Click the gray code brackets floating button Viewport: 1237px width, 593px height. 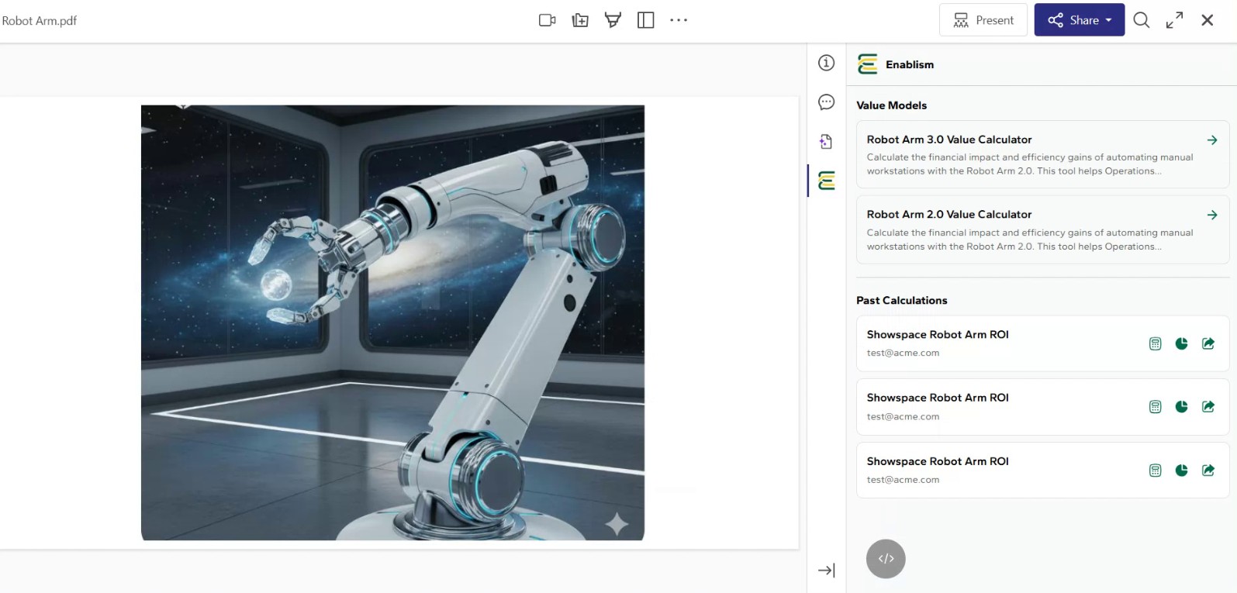coord(886,559)
